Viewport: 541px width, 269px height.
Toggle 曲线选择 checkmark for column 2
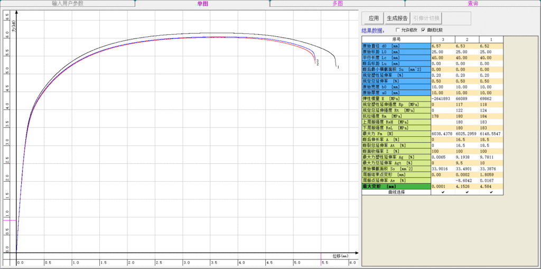pyautogui.click(x=467, y=192)
